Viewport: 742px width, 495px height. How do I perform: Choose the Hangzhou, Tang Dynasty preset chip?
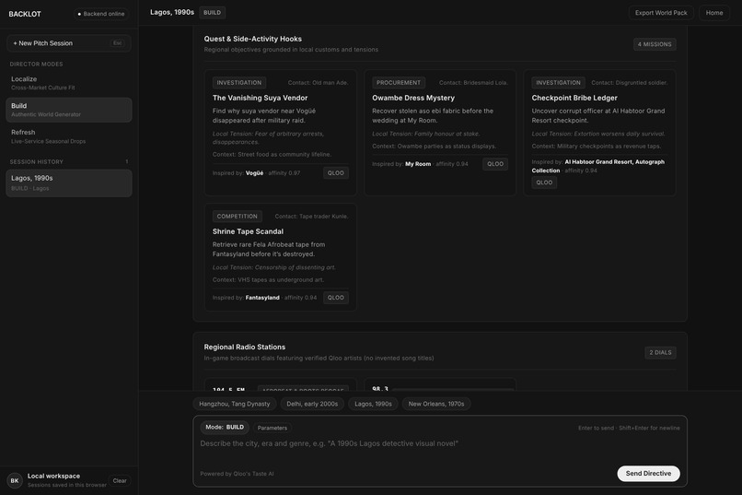pyautogui.click(x=234, y=404)
